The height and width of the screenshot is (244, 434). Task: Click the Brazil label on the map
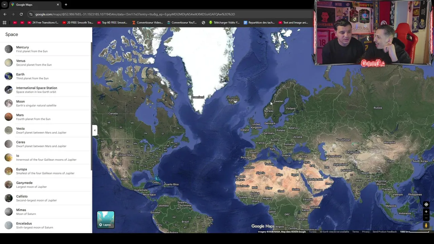[185, 222]
